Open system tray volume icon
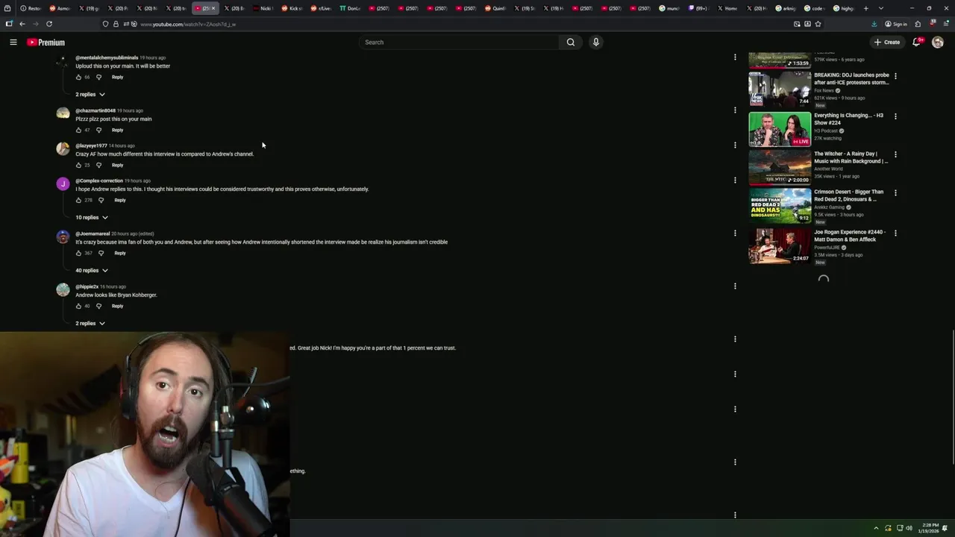This screenshot has height=537, width=955. click(909, 528)
